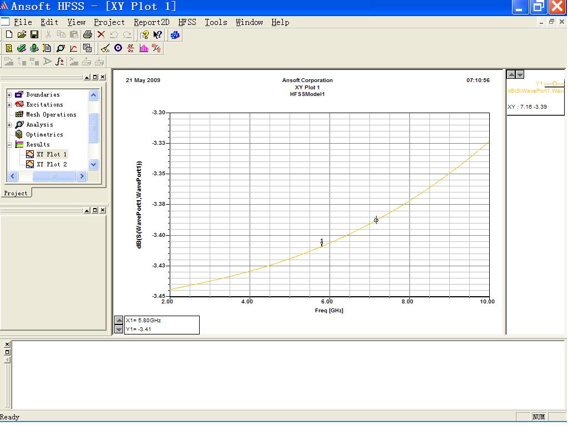Expand the Boundaries tree node
Viewport: 568px width, 426px height.
click(9, 95)
